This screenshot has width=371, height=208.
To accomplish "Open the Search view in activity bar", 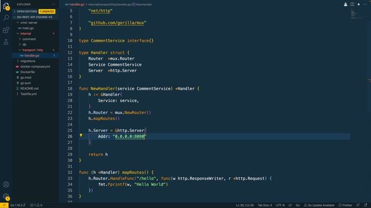I will coord(6,18).
